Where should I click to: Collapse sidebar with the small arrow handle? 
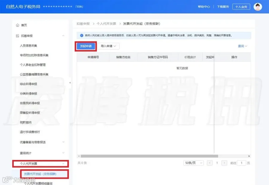pos(70,83)
